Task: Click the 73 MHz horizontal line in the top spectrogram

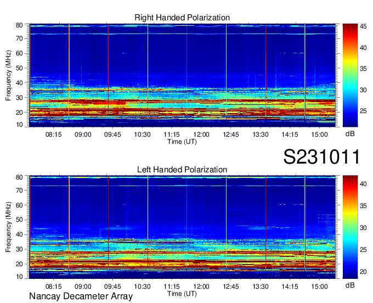Action: pos(182,34)
